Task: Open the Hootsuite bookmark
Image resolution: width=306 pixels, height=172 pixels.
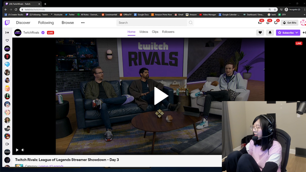Action: point(56,15)
